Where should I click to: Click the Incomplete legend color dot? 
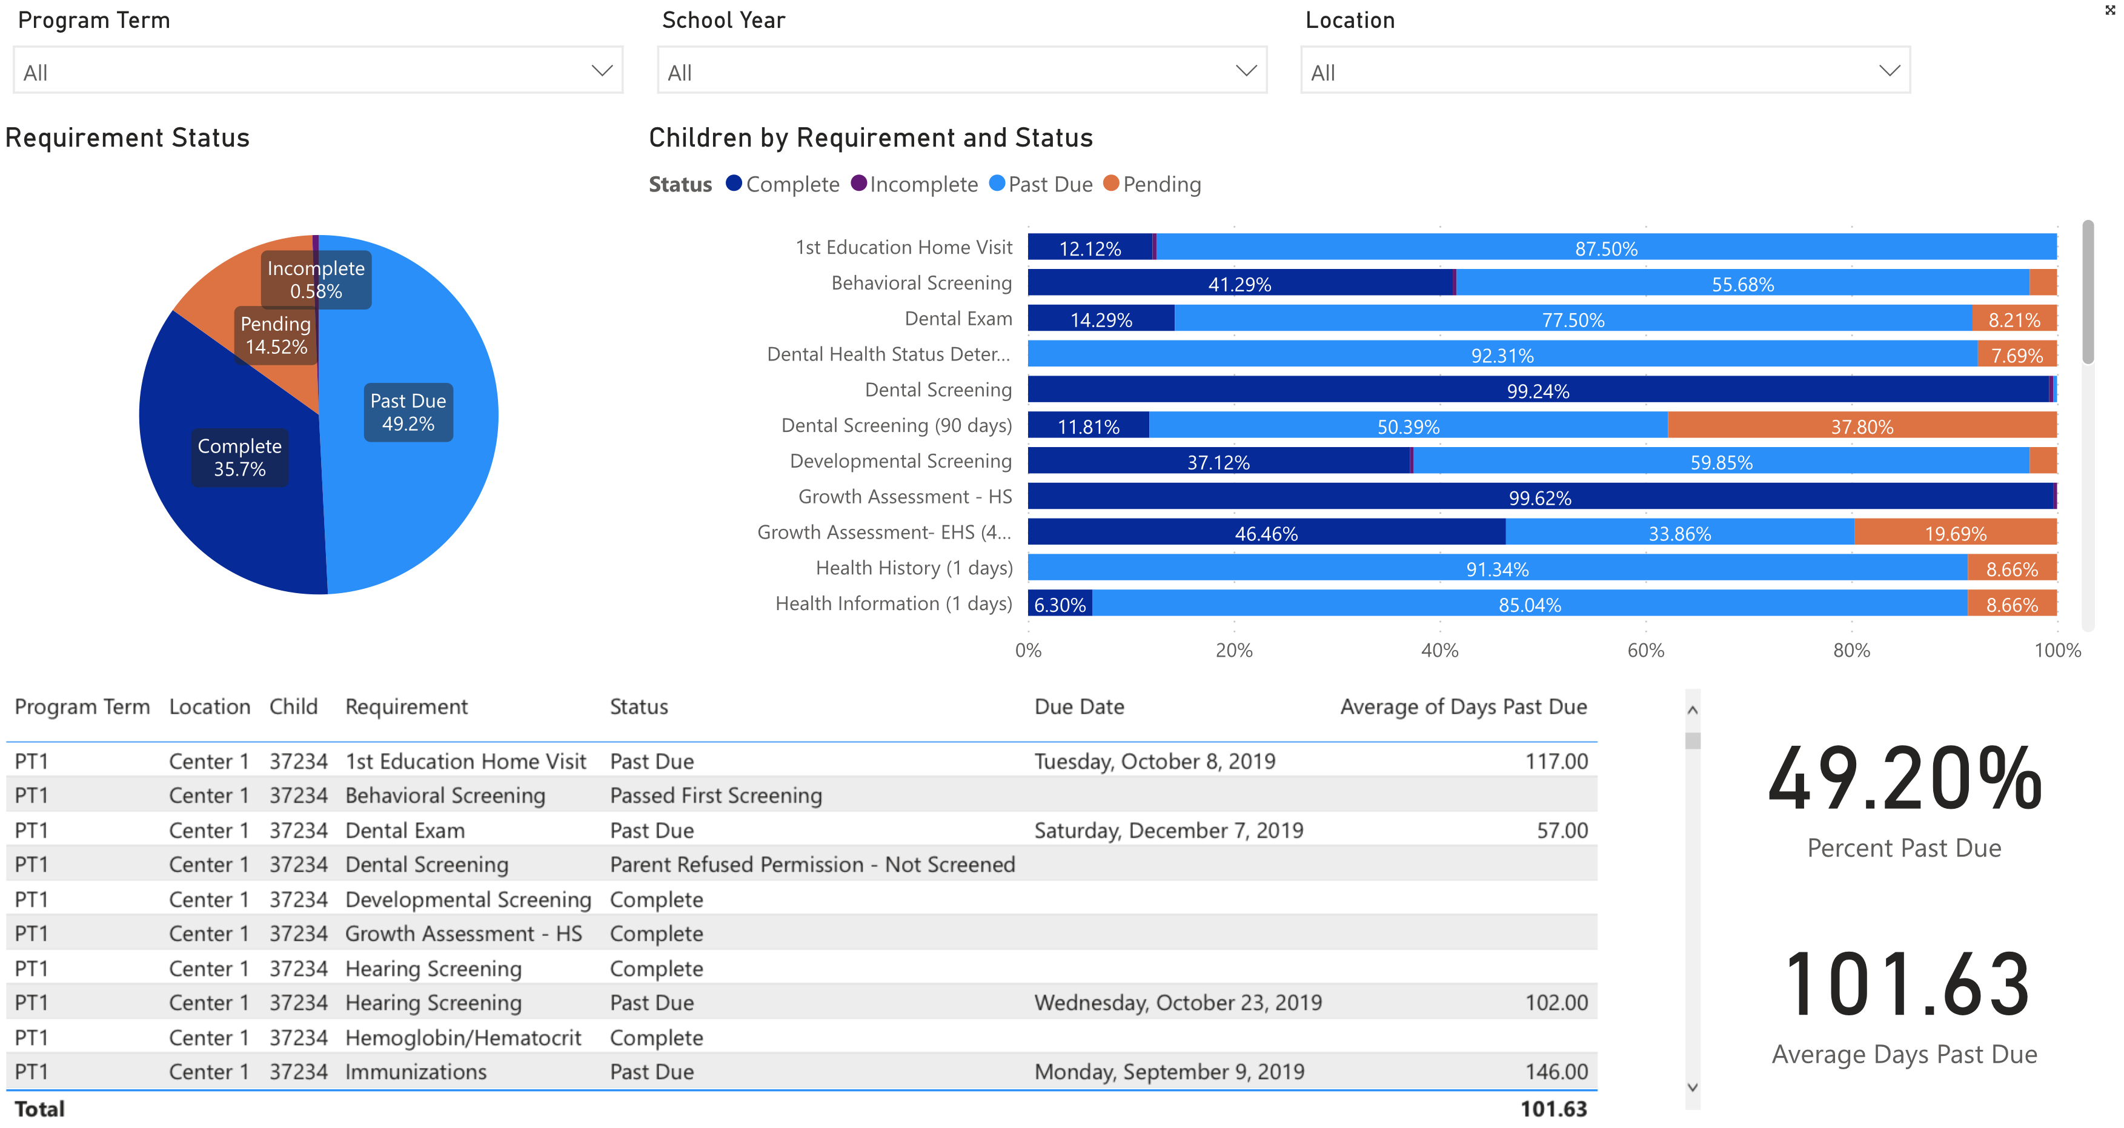pos(858,183)
